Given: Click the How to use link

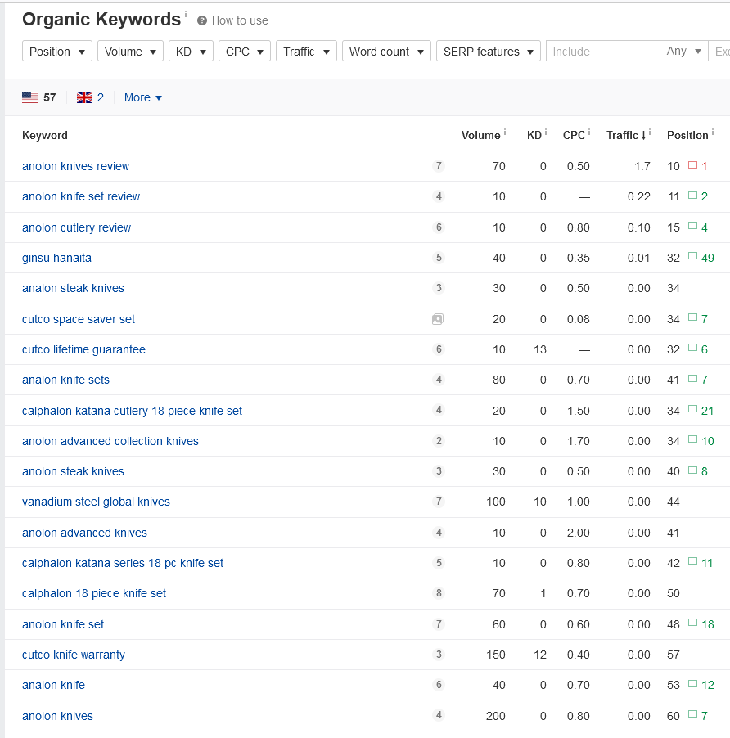Looking at the screenshot, I should [240, 20].
